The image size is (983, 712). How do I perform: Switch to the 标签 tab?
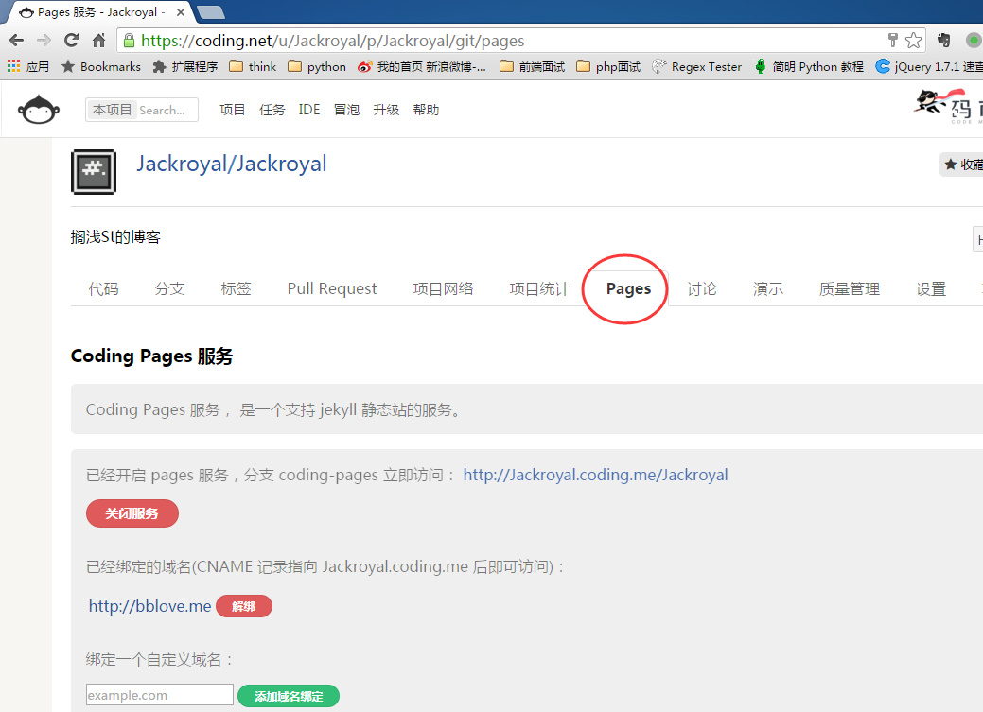236,289
